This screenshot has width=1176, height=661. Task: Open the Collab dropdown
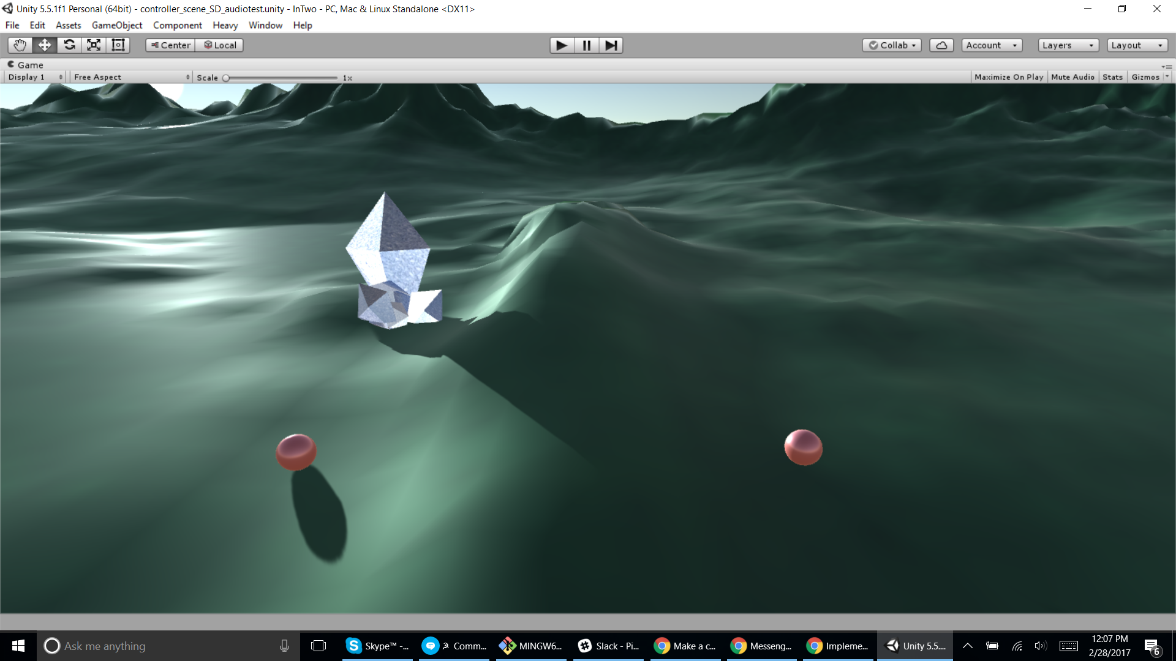pos(892,45)
